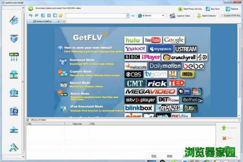The image size is (243, 162).
Task: Open Capture Video camera tool
Action: click(x=180, y=16)
